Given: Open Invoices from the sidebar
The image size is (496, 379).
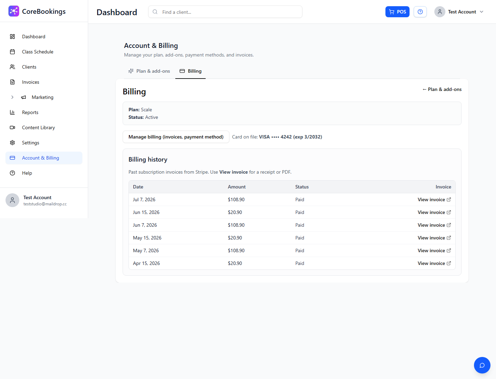Looking at the screenshot, I should coord(44,82).
